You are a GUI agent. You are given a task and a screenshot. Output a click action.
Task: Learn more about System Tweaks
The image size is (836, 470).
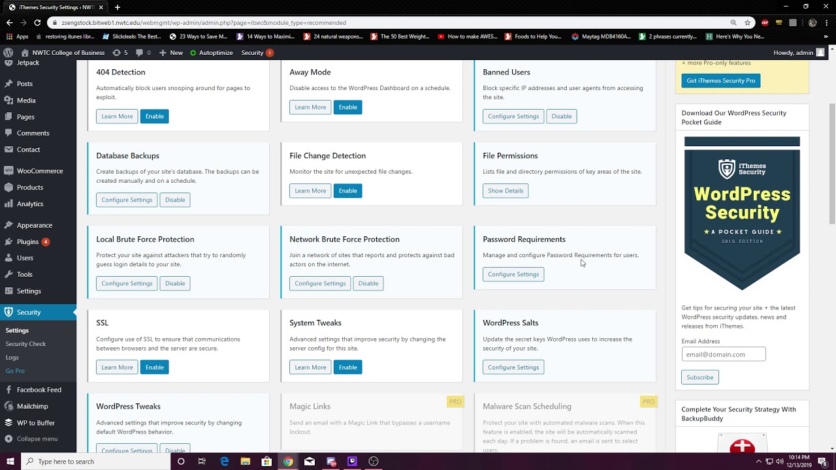coord(310,368)
